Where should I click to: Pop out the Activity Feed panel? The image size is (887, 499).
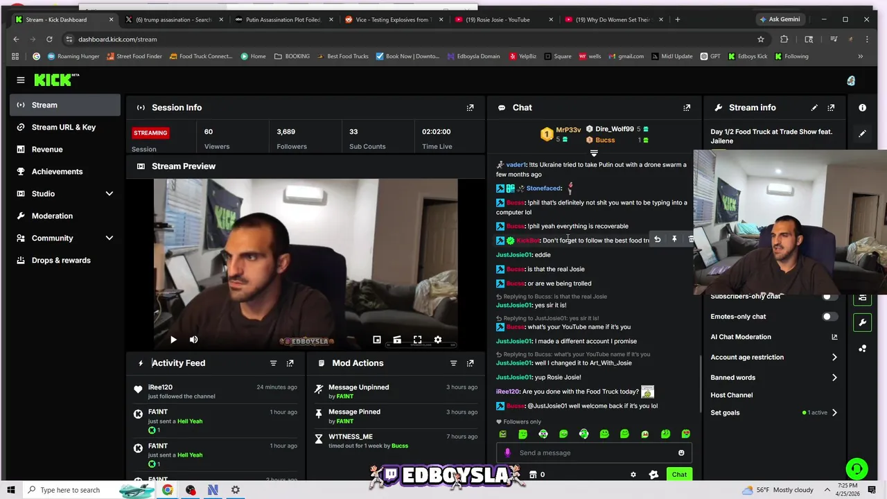click(x=290, y=363)
